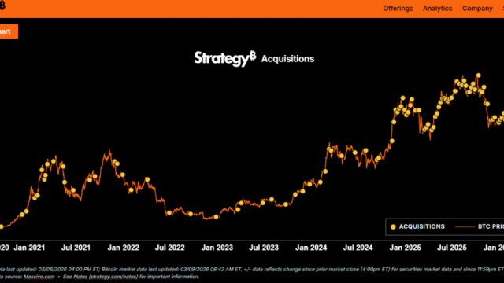Click the Jul 2022 axis label
Image resolution: width=504 pixels, height=283 pixels.
pyautogui.click(x=170, y=248)
